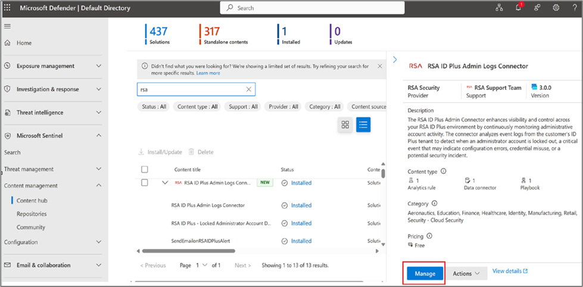This screenshot has width=583, height=287.
Task: Open the page number dropdown
Action: click(205, 265)
